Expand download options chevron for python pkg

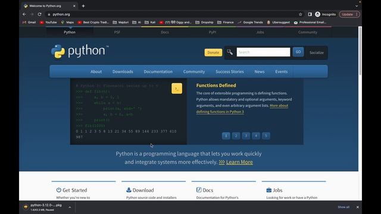70,207
